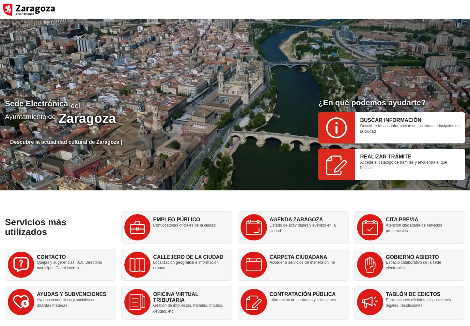Click the Zaragoza Ayuntamiento logo
This screenshot has width=470, height=326.
[x=29, y=9]
